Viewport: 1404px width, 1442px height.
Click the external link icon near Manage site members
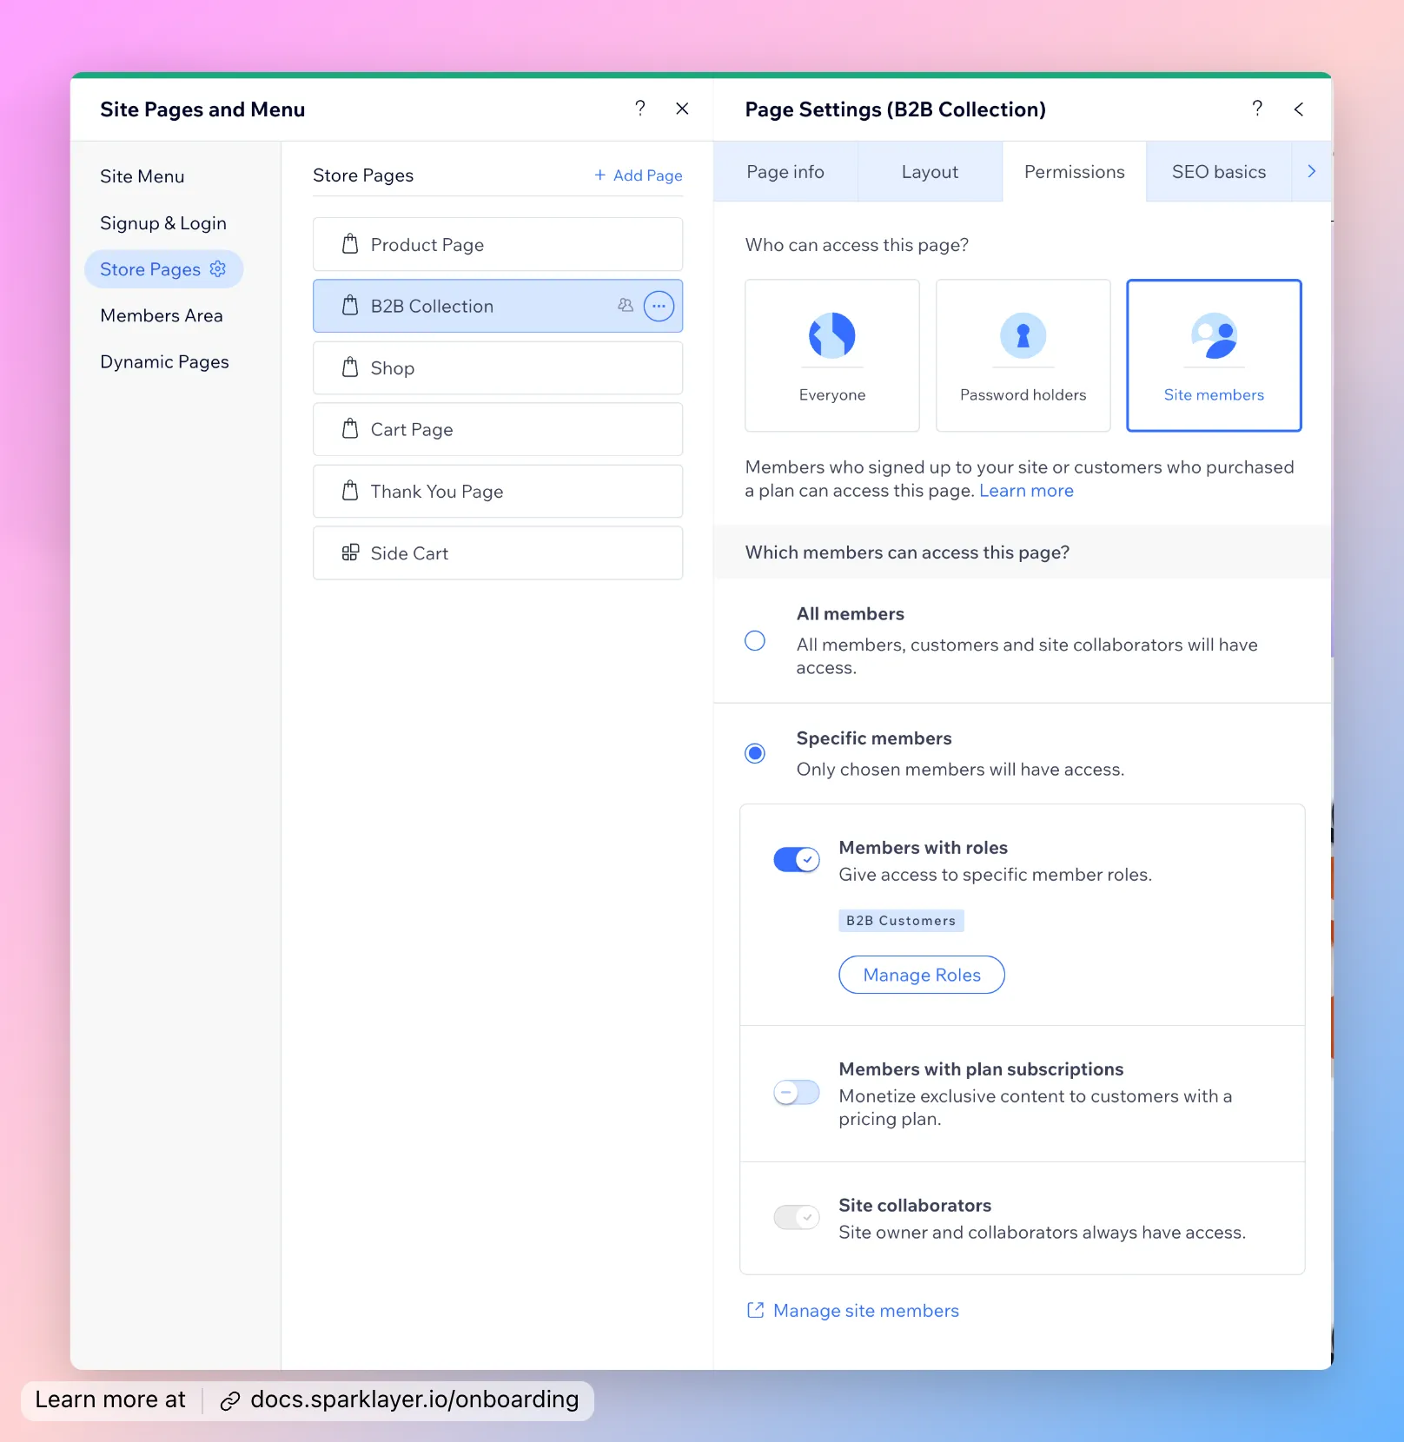pos(756,1310)
